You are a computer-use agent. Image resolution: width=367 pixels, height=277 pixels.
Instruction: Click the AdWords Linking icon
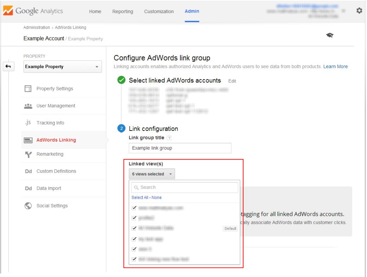[x=28, y=140]
